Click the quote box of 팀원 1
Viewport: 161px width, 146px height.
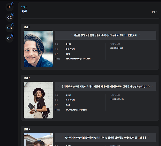point(105,35)
